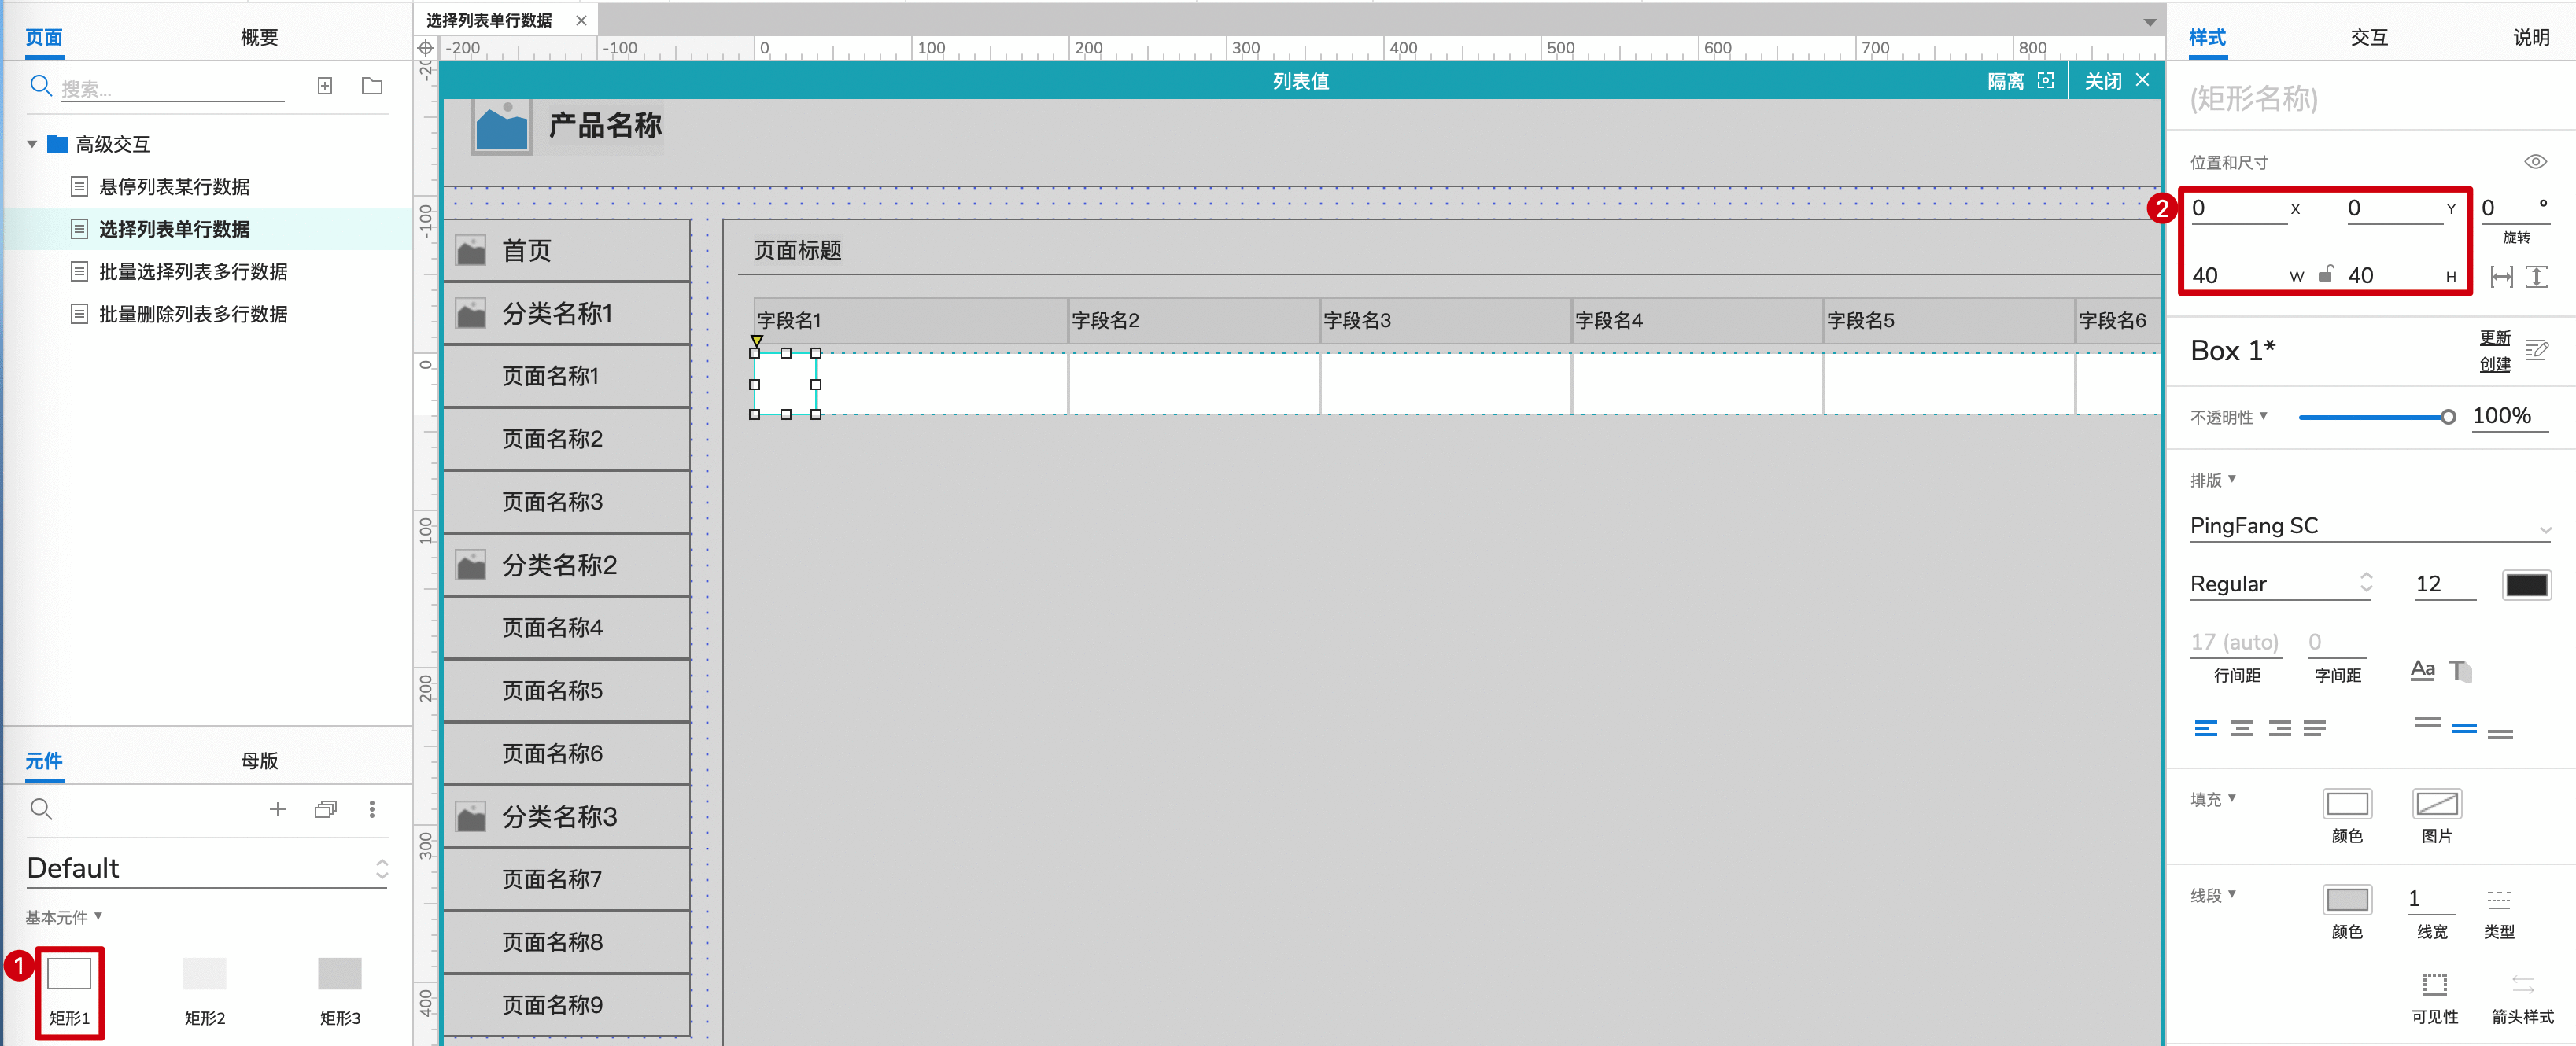Viewport: 2576px width, 1046px height.
Task: Click the fill image icon
Action: click(x=2436, y=804)
